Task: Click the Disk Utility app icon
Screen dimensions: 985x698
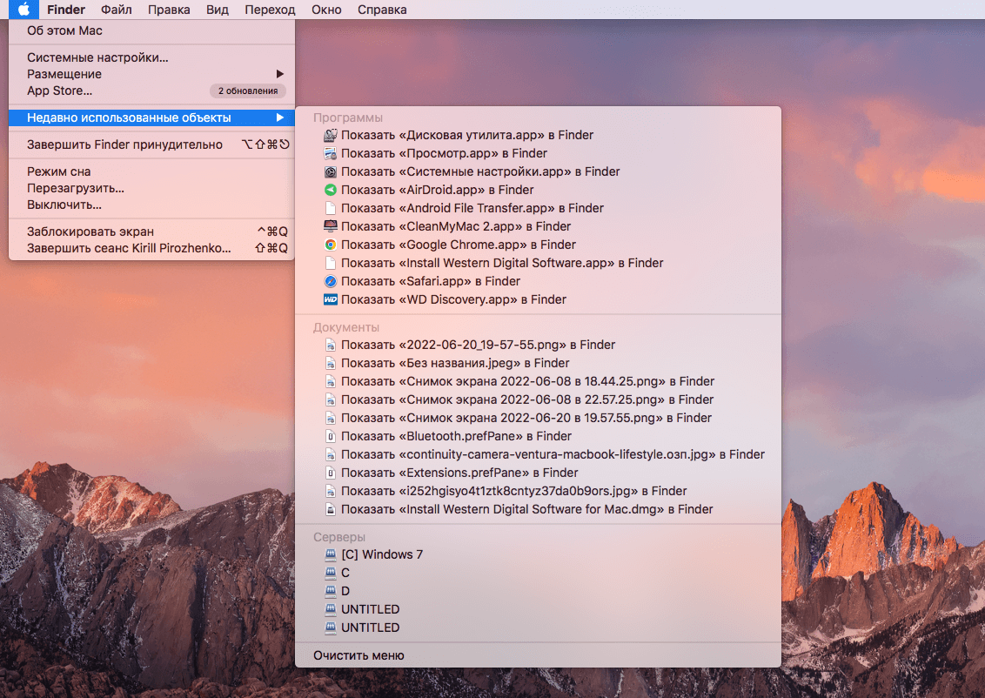Action: click(330, 136)
